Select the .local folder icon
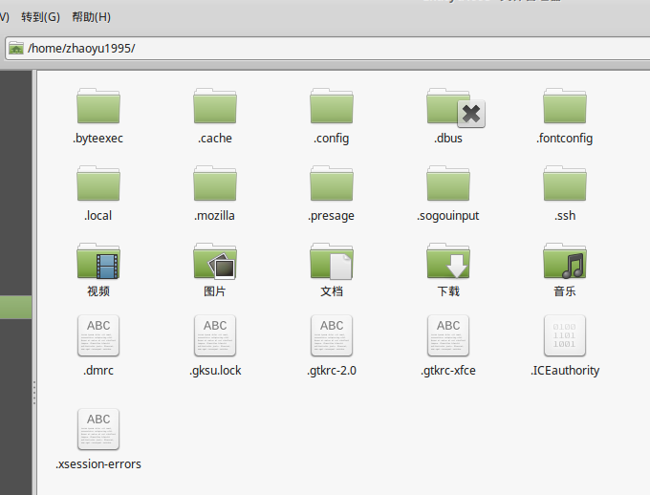 (98, 183)
